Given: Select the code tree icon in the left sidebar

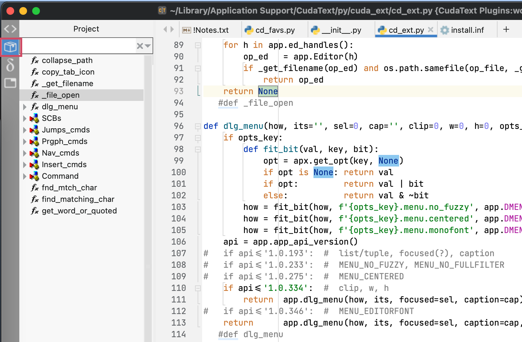Looking at the screenshot, I should (x=10, y=29).
